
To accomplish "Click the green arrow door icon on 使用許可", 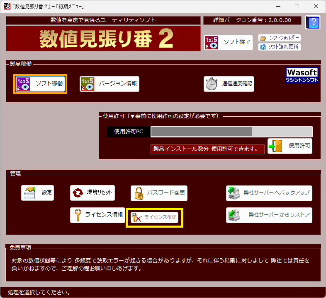I will [275, 146].
